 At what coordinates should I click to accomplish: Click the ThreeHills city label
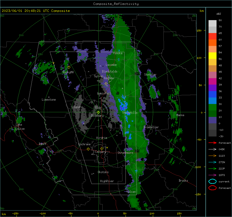(x=130, y=113)
